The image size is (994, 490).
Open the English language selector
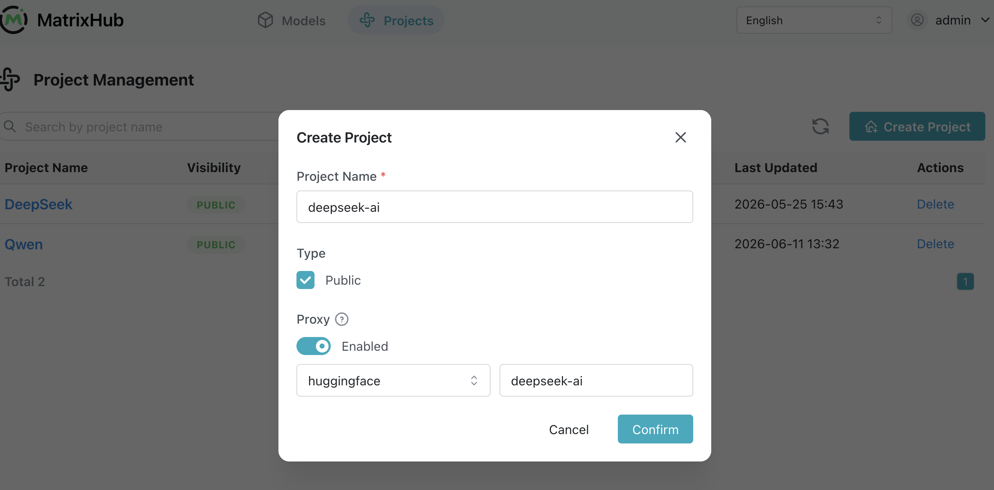(814, 20)
